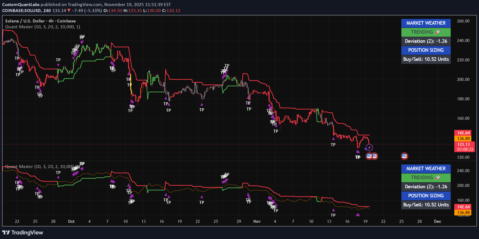This screenshot has height=239, width=479.
Task: Click the 133.13 current price countdown label
Action: pos(464,147)
